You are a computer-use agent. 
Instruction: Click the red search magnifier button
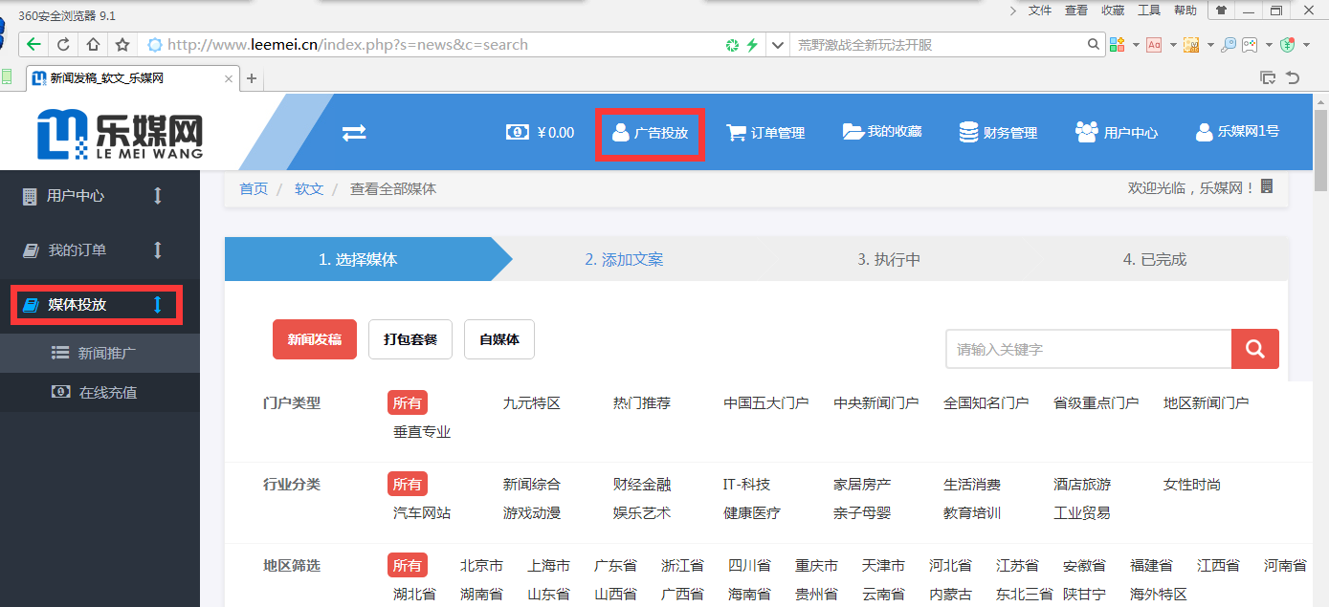pos(1254,349)
